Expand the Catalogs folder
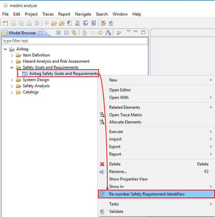The width and height of the screenshot is (215, 217). [x=12, y=92]
